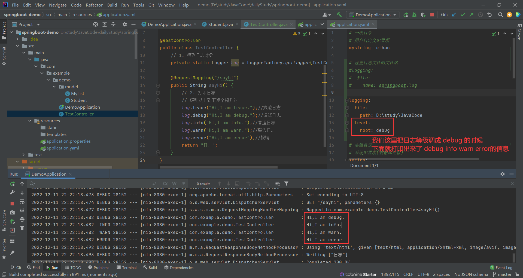Open Project panel gear options
Image resolution: width=523 pixels, height=278 pixels.
(125, 24)
